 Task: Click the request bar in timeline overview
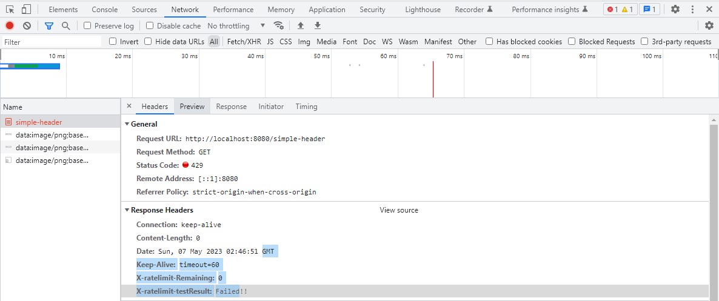(30, 67)
